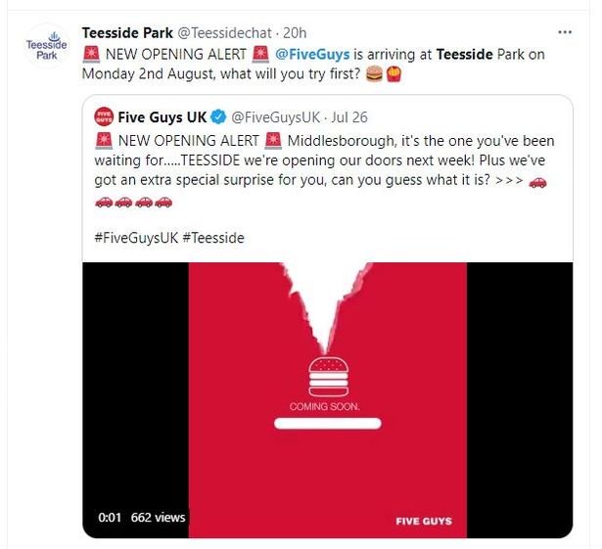Open the @FiveGuysUK handle in quoted tweet
The image size is (602, 549).
(x=275, y=117)
